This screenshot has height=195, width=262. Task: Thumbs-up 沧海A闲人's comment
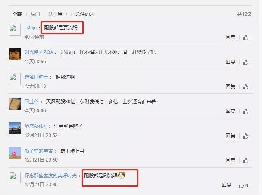[246, 136]
